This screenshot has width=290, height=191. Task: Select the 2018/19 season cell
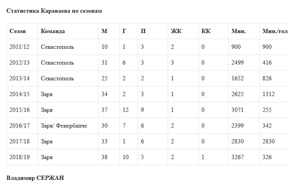coord(19,157)
